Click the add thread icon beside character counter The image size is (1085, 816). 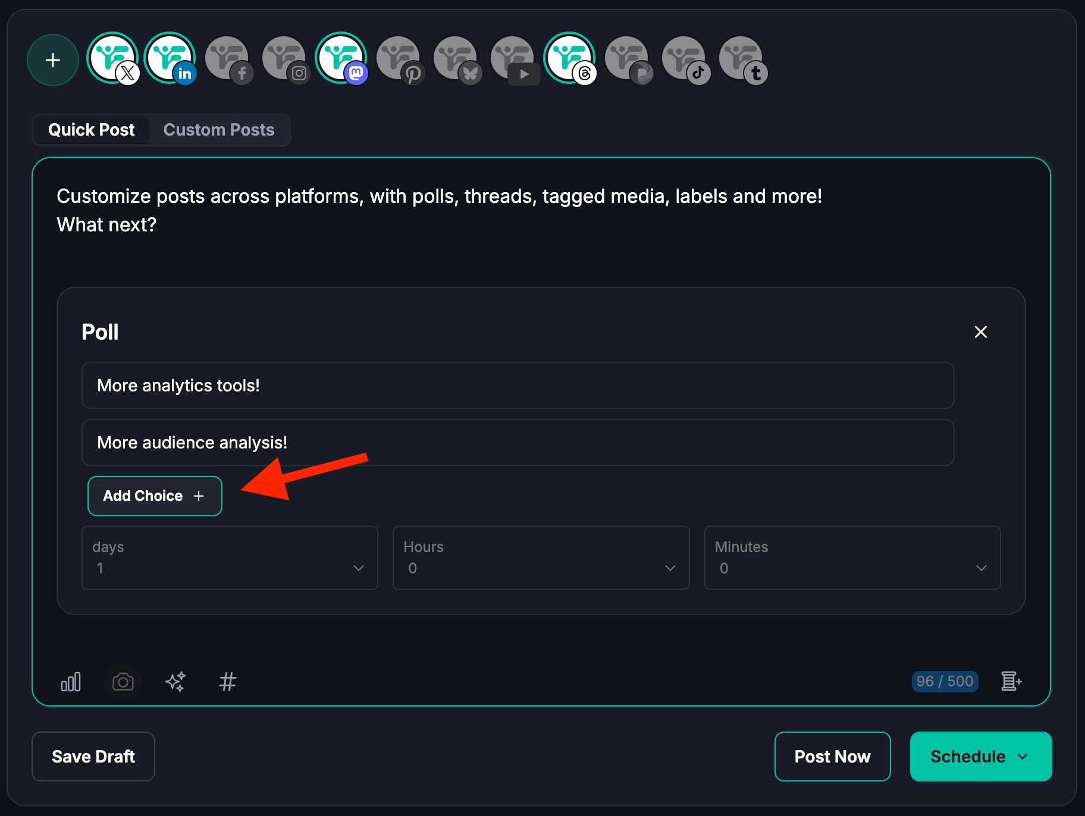click(x=1011, y=682)
